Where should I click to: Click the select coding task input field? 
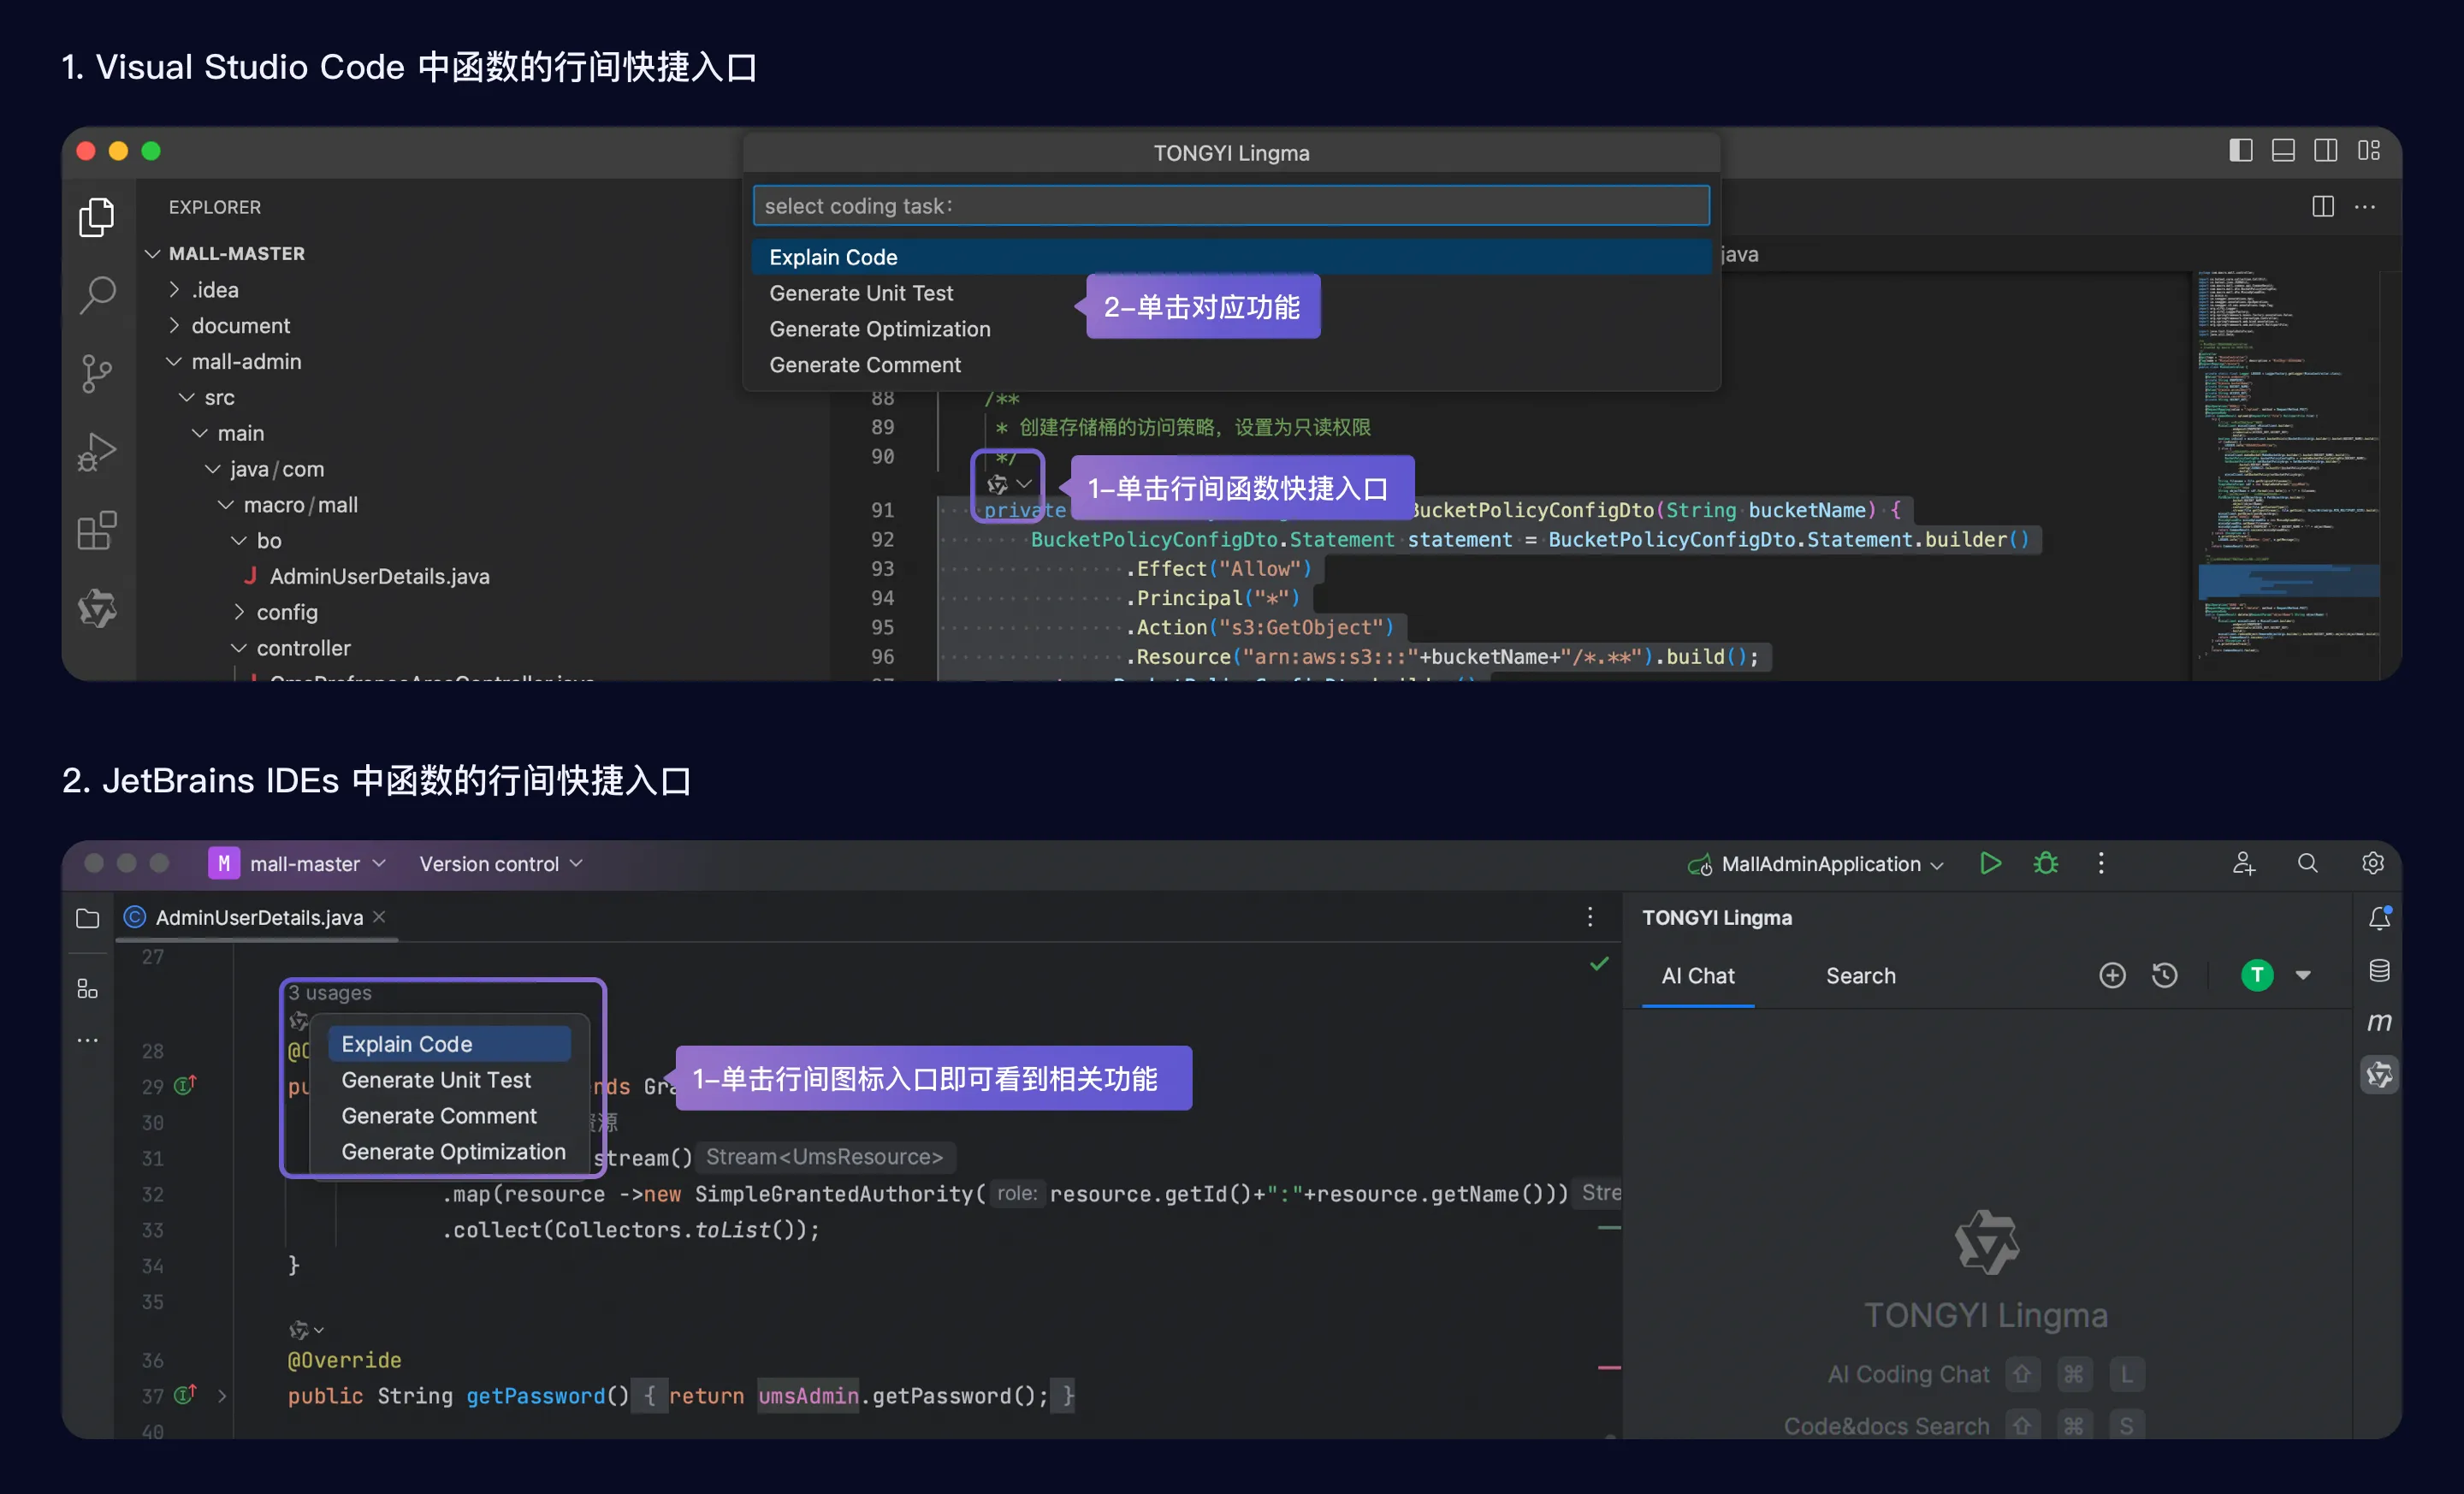(x=1230, y=206)
